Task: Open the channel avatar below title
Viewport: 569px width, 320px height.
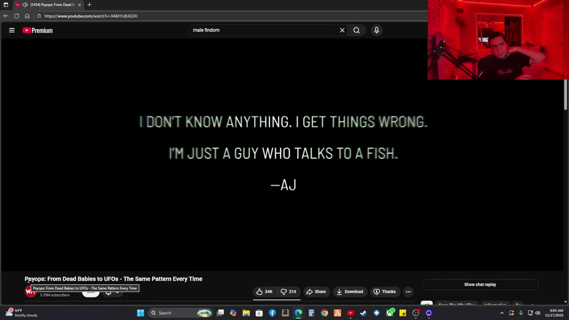Action: (x=30, y=292)
